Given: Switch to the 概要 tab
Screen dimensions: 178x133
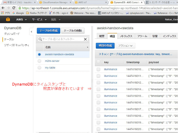Looking at the screenshot, I should coord(101,36).
